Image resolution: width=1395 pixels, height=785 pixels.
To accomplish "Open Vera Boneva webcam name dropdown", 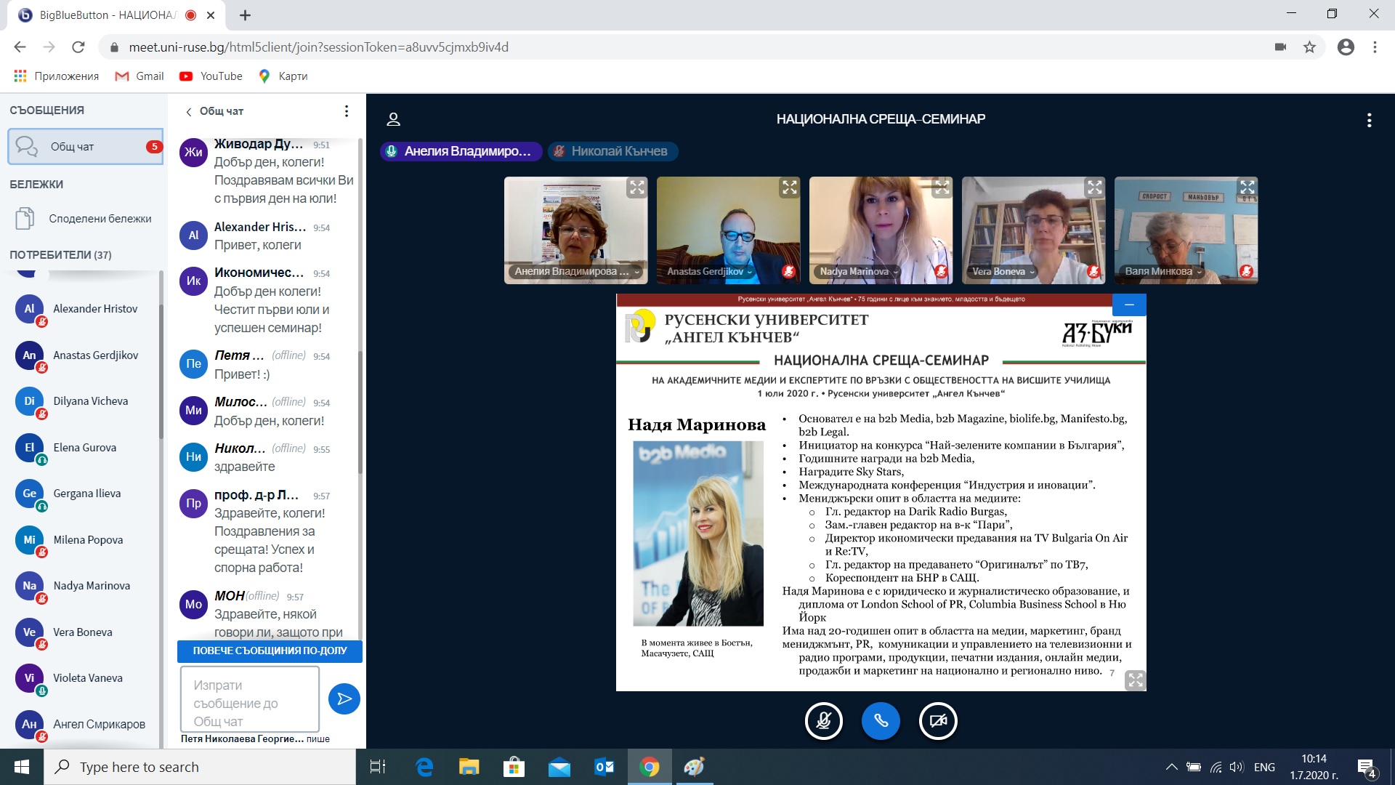I will tap(1003, 272).
